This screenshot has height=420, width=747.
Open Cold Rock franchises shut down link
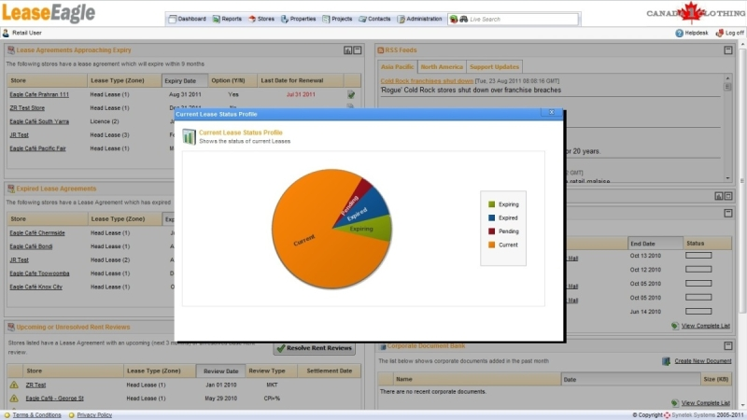coord(427,81)
